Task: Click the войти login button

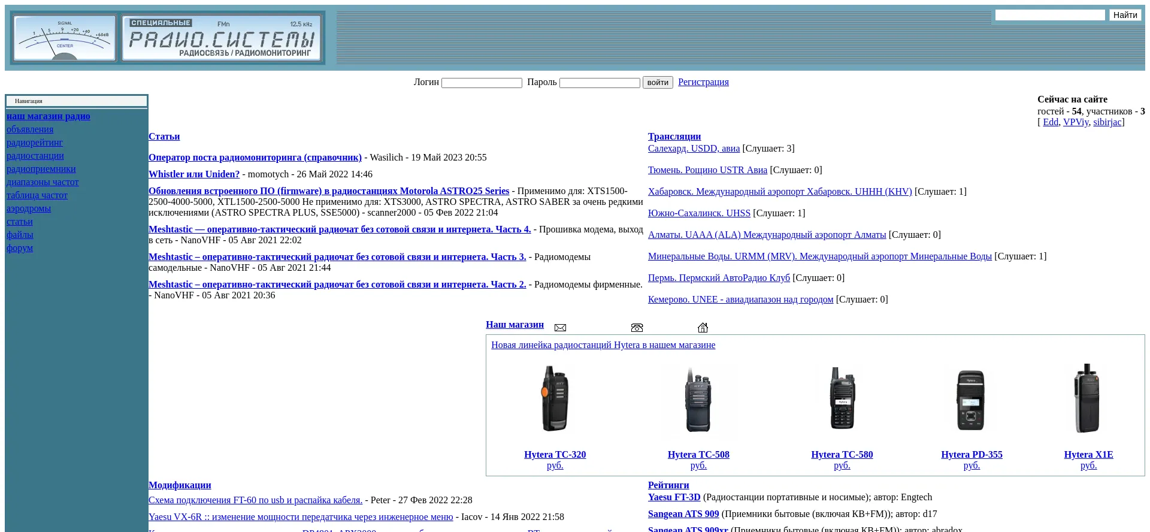Action: tap(658, 83)
